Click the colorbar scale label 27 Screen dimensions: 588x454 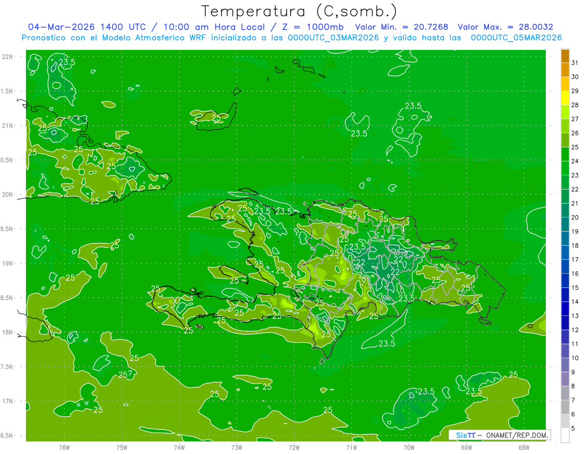click(x=575, y=119)
